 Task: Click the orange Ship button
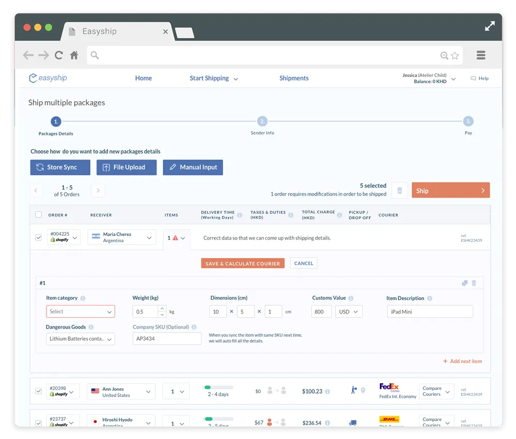450,191
